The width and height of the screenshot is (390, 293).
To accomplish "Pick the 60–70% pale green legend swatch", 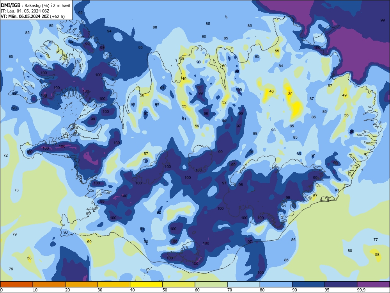I will (x=211, y=284).
